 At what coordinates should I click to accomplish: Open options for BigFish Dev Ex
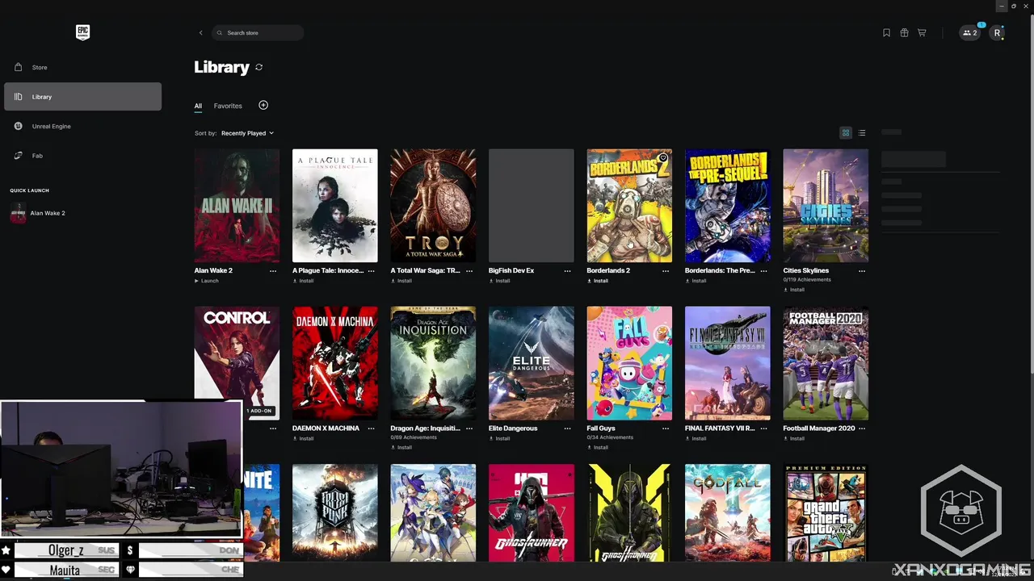(568, 271)
